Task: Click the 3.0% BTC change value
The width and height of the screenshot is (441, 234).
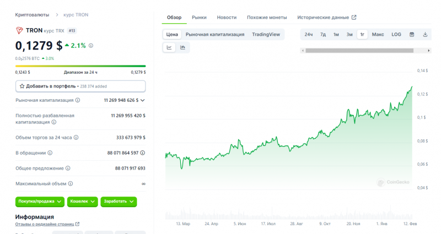Action: coord(50,58)
